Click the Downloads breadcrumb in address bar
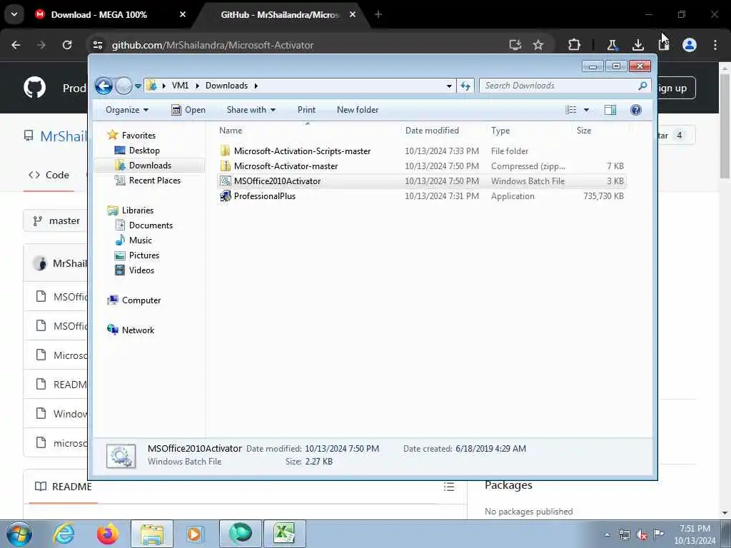Image resolution: width=731 pixels, height=548 pixels. tap(226, 86)
